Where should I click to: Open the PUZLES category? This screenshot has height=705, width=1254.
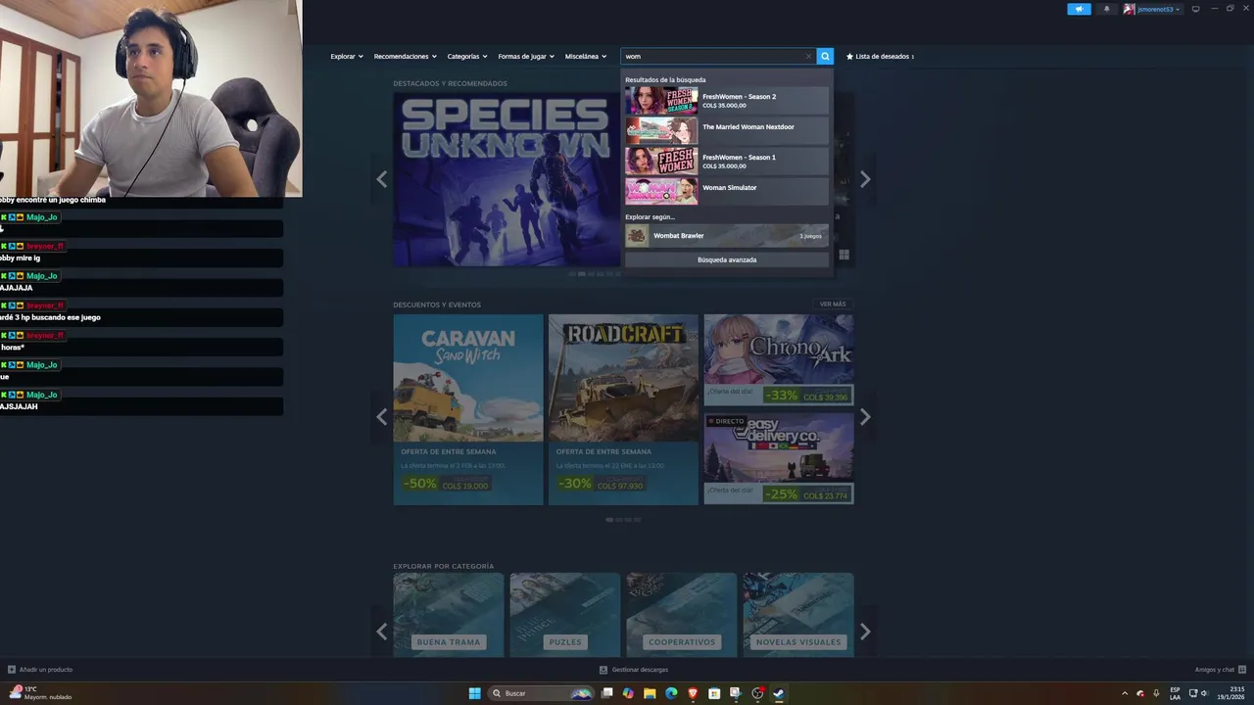[565, 615]
